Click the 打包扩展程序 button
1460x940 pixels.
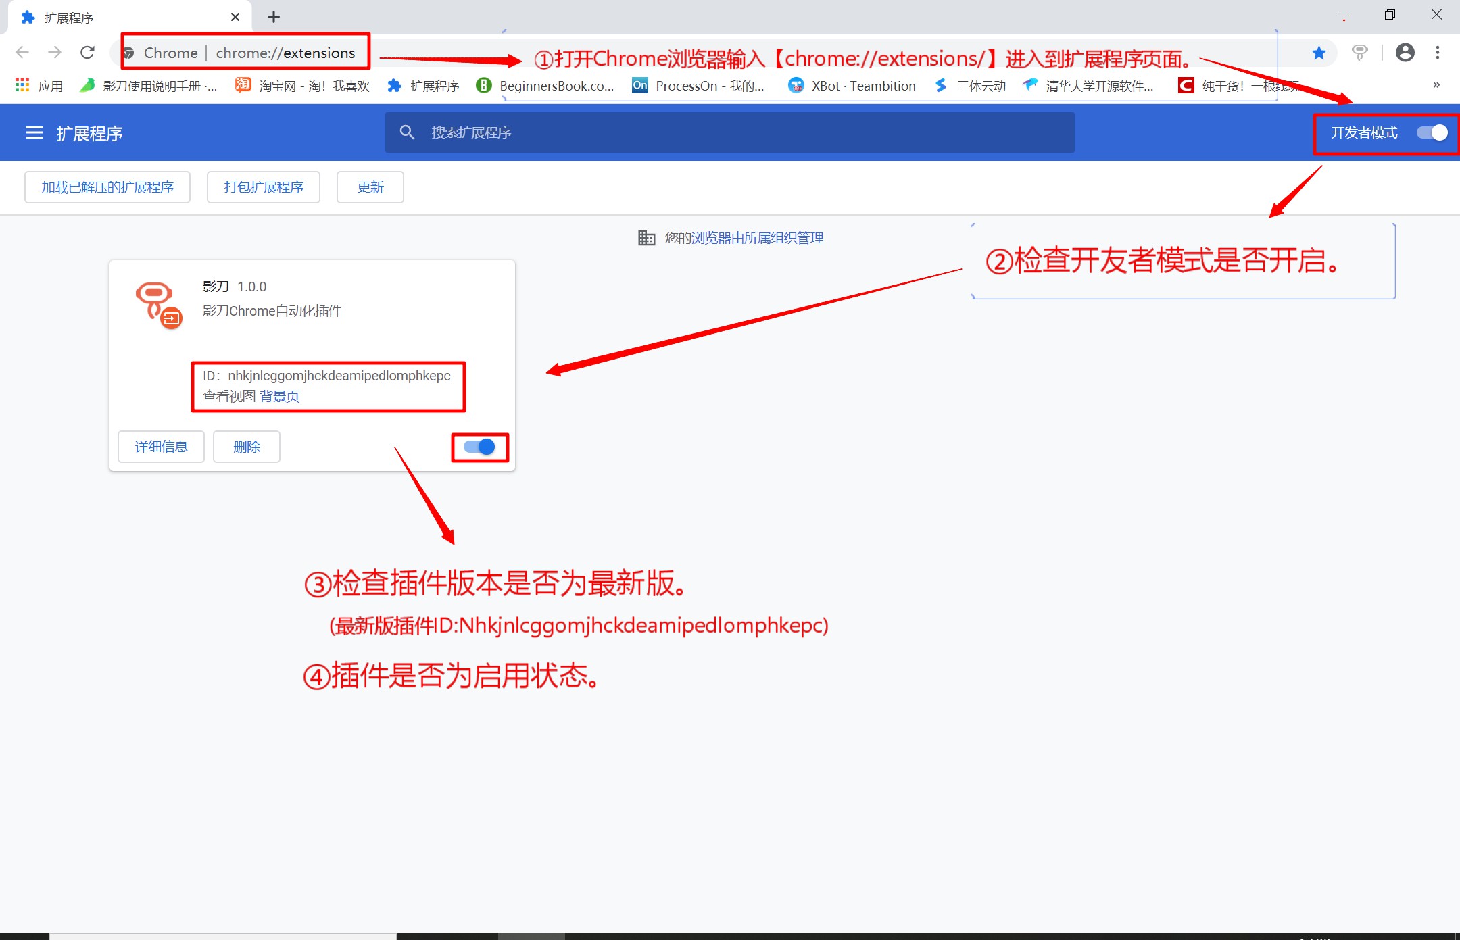pos(264,187)
